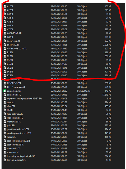Click the size value 53 KB
Screen dimensions: 126x169
pyautogui.click(x=109, y=160)
